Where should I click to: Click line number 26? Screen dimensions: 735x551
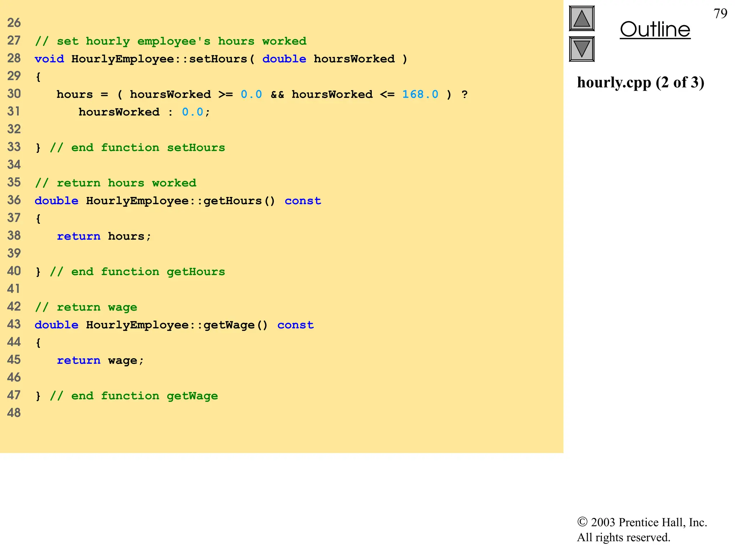(x=14, y=23)
